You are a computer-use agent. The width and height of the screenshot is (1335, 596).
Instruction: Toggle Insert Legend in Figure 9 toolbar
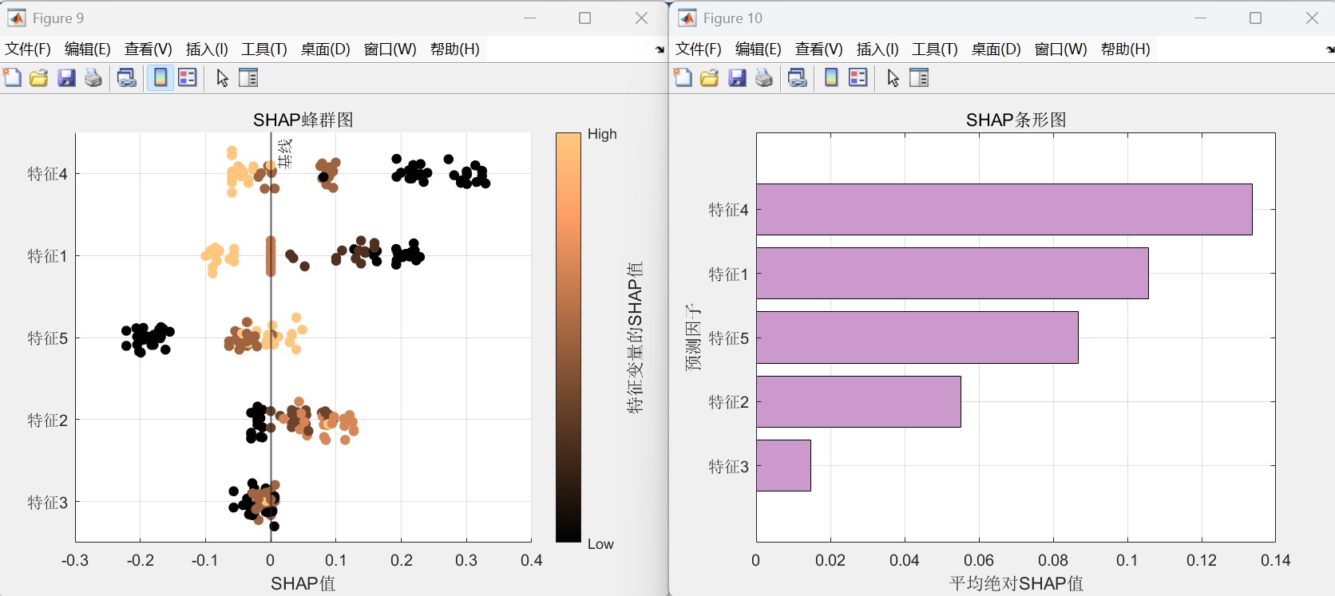[188, 77]
